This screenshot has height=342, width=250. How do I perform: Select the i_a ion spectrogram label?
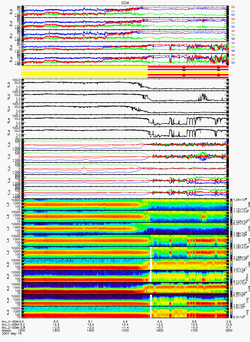pyautogui.click(x=7, y=253)
